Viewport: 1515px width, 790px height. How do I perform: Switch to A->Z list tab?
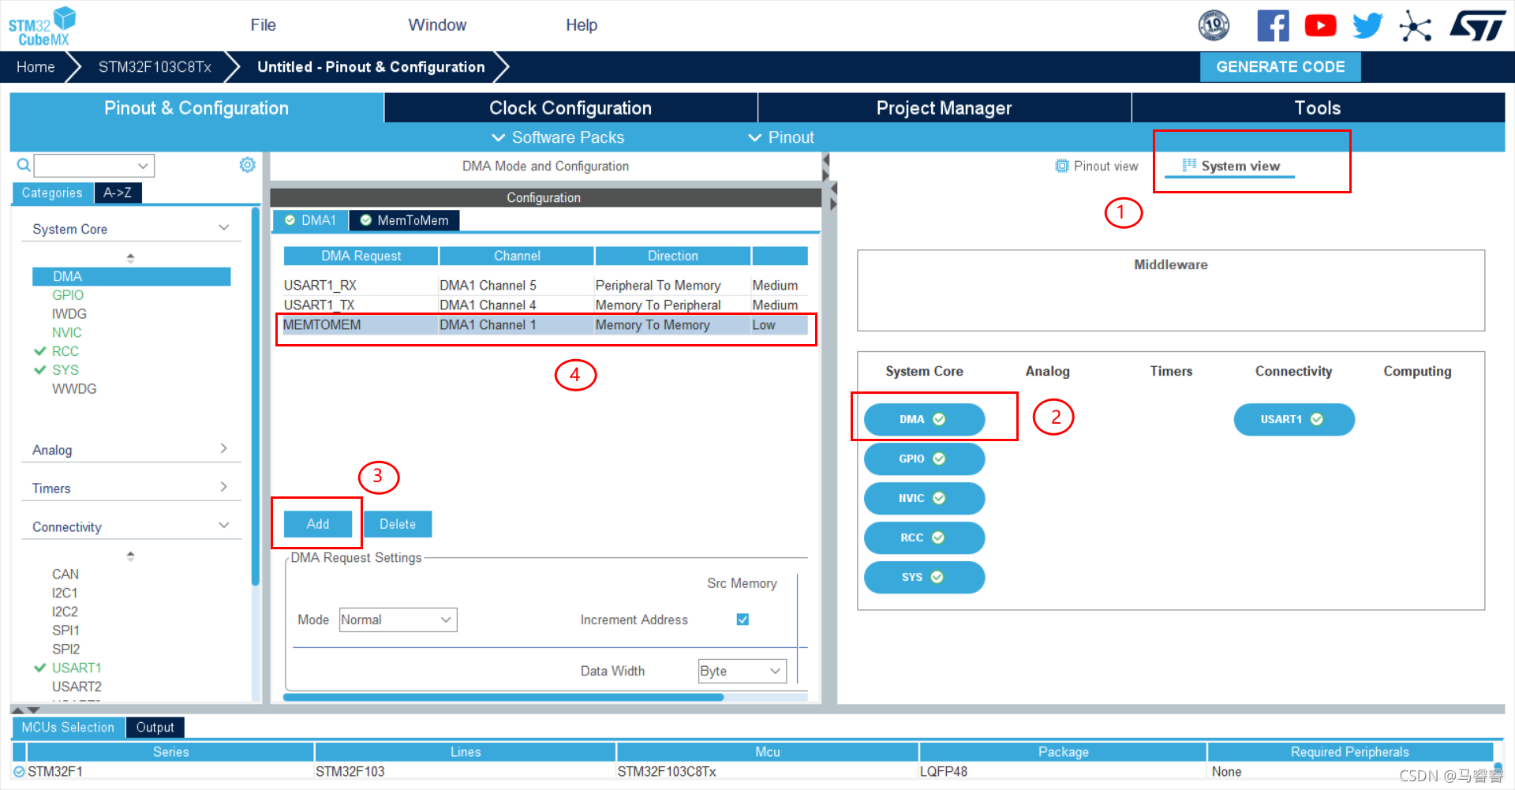click(118, 193)
